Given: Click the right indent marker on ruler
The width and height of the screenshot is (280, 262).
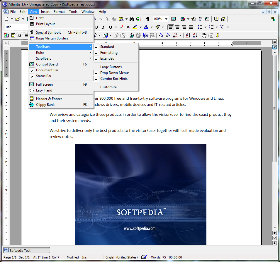Looking at the screenshot, I should 233,44.
